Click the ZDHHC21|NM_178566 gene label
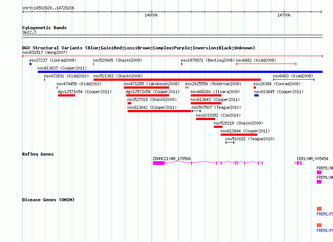Image resolution: width=333 pixels, height=242 pixels. click(172, 159)
